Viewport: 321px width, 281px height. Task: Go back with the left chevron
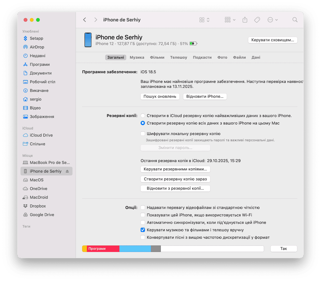(x=84, y=20)
